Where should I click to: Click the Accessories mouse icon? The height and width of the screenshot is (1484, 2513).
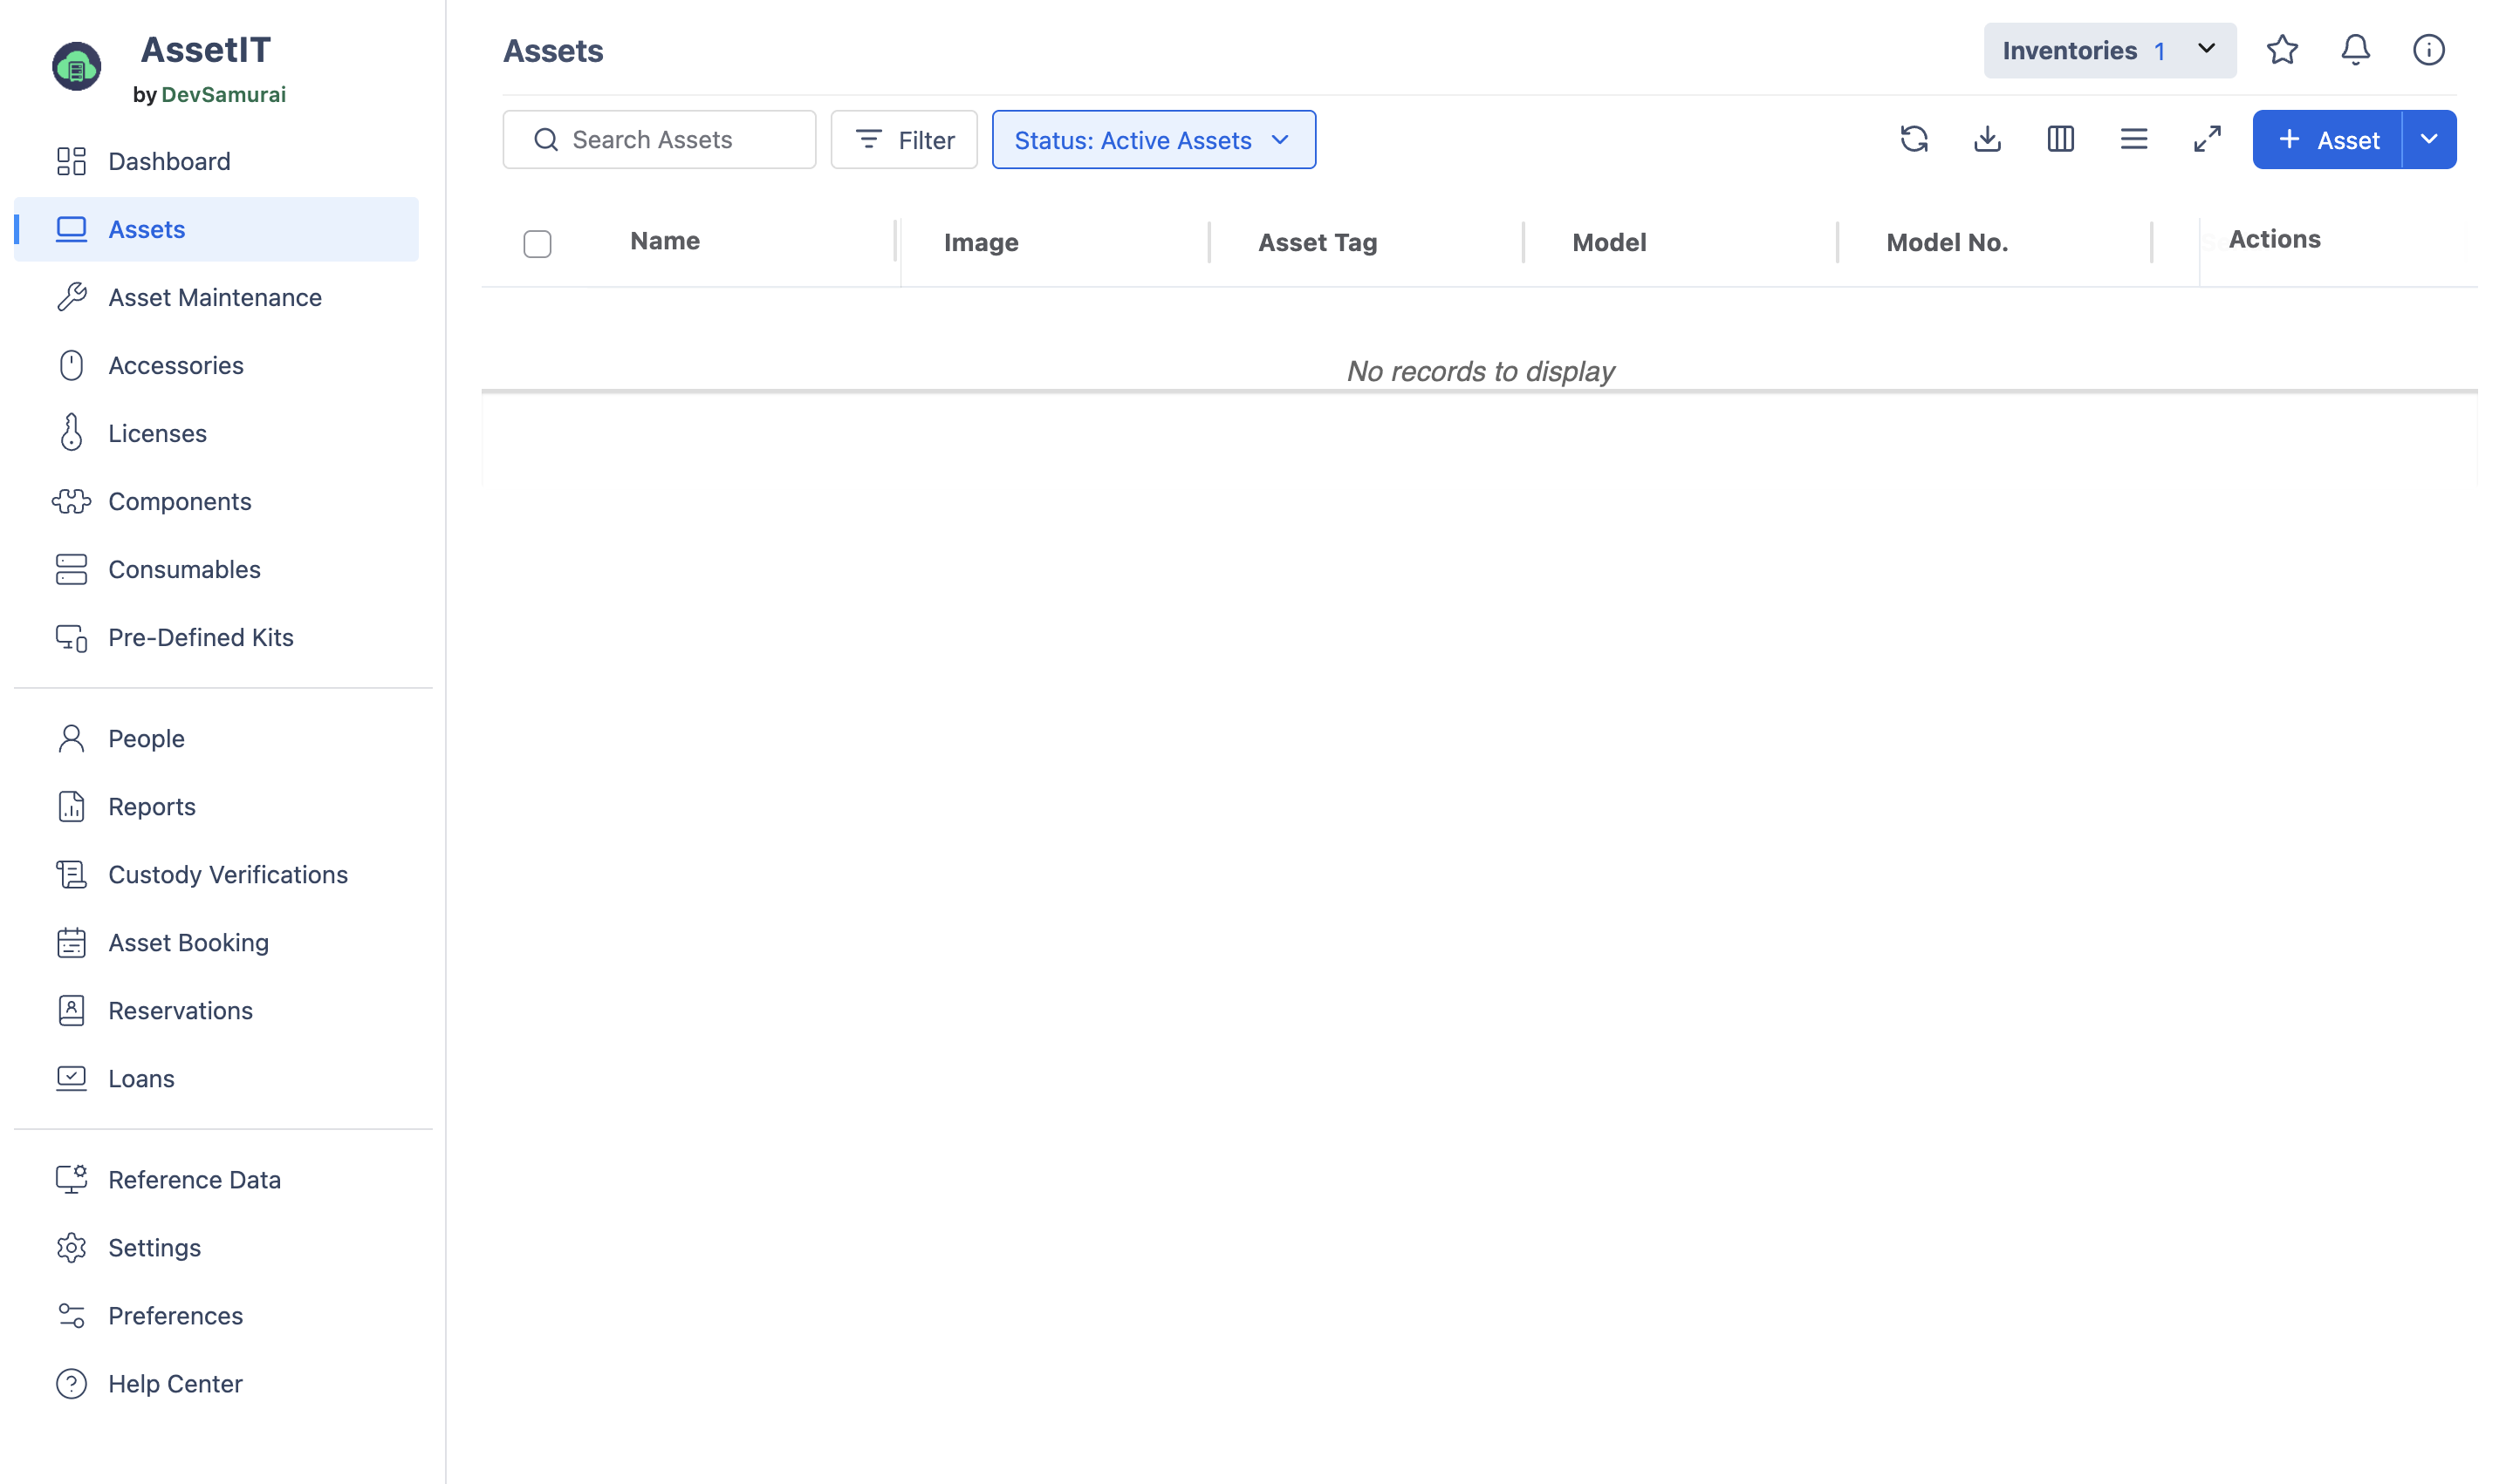point(71,365)
